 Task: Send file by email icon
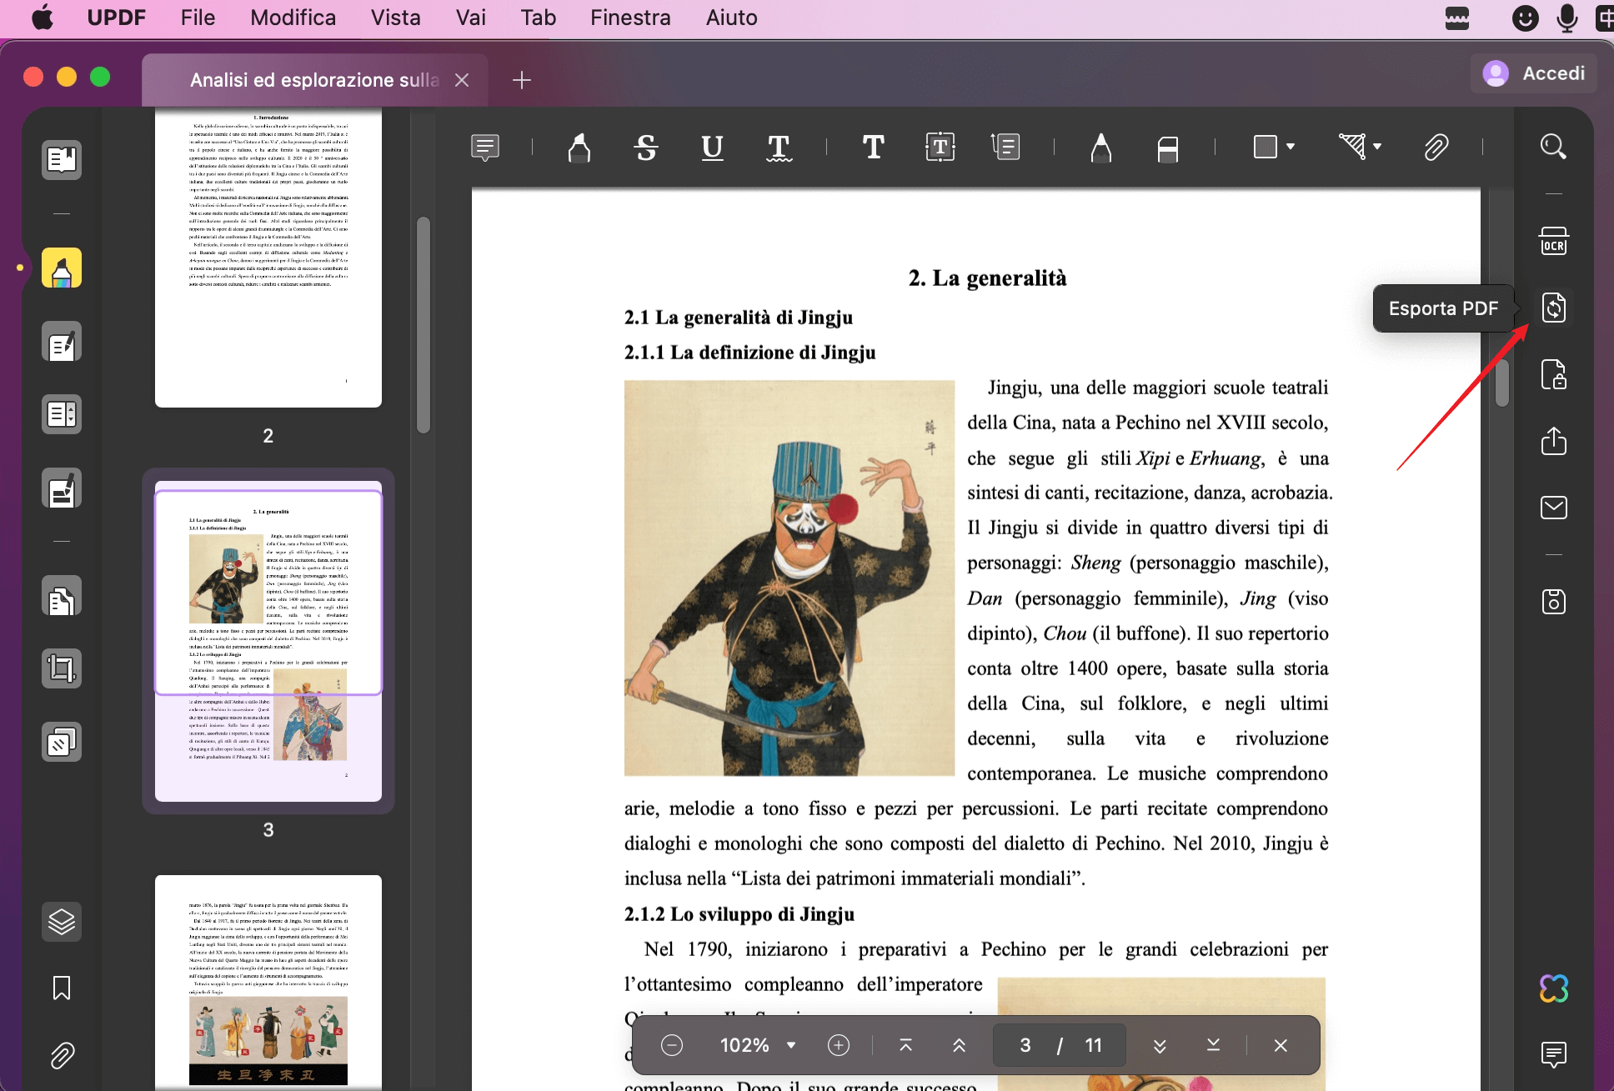point(1553,508)
